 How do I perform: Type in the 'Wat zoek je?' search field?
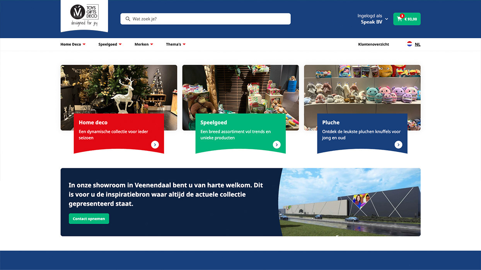[209, 19]
